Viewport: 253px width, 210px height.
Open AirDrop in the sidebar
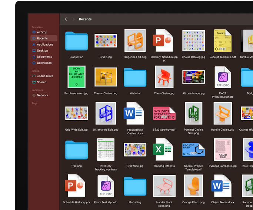pos(44,32)
